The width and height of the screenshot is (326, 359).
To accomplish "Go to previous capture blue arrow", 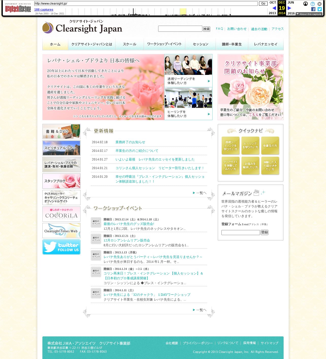I will [274, 8].
